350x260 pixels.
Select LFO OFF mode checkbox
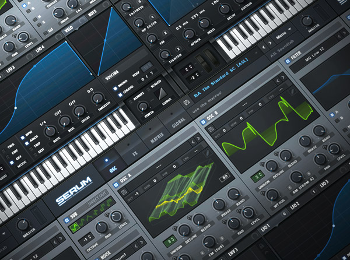[x=12, y=163]
